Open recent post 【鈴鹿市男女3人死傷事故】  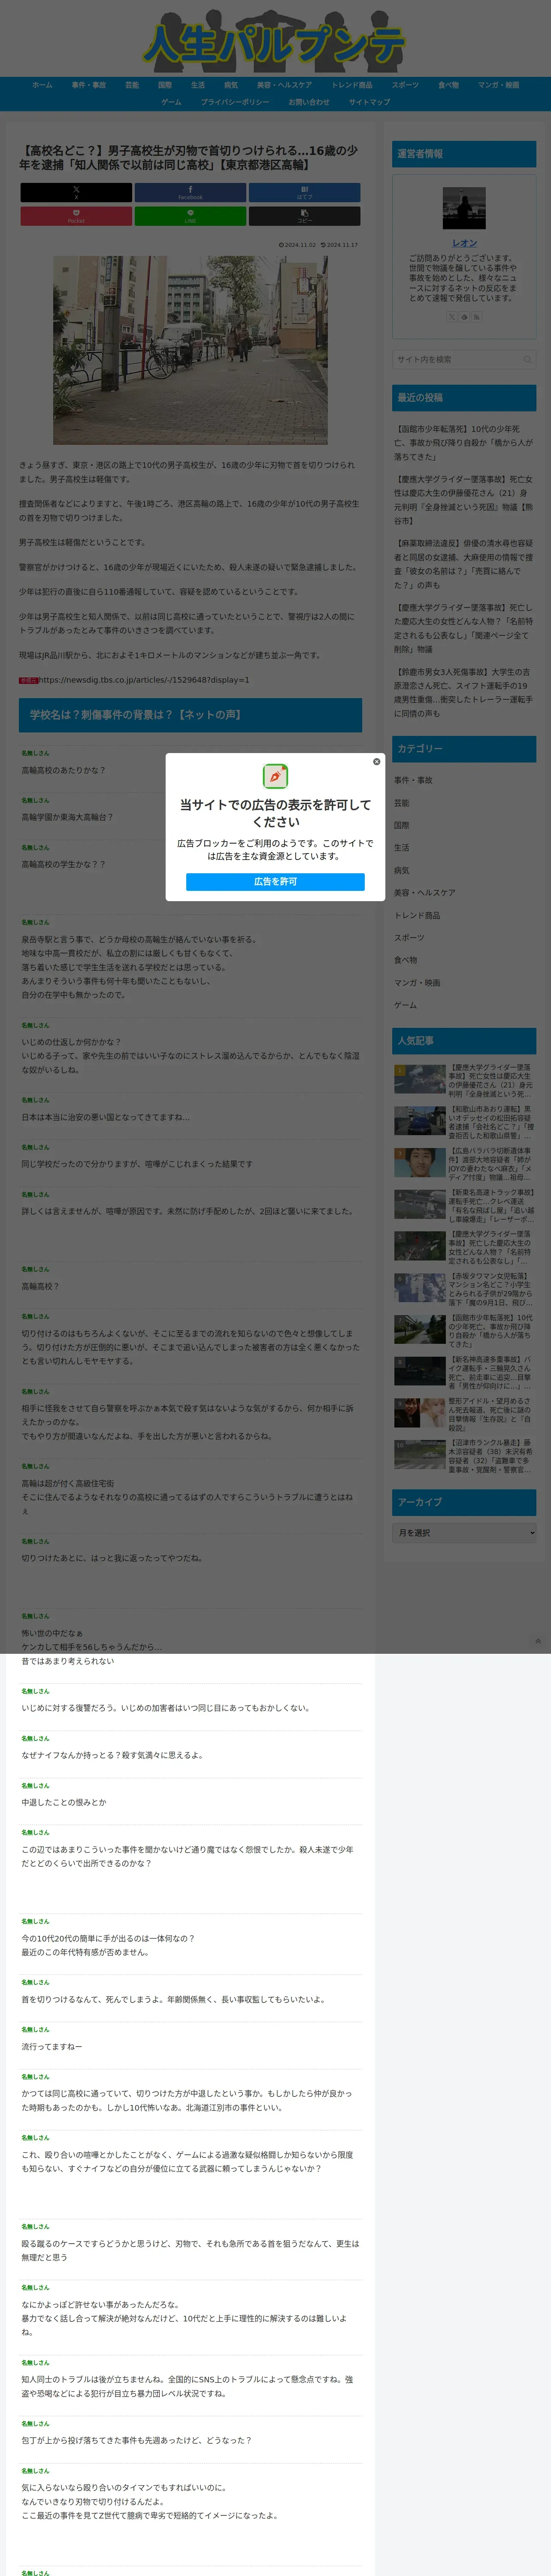(x=464, y=692)
